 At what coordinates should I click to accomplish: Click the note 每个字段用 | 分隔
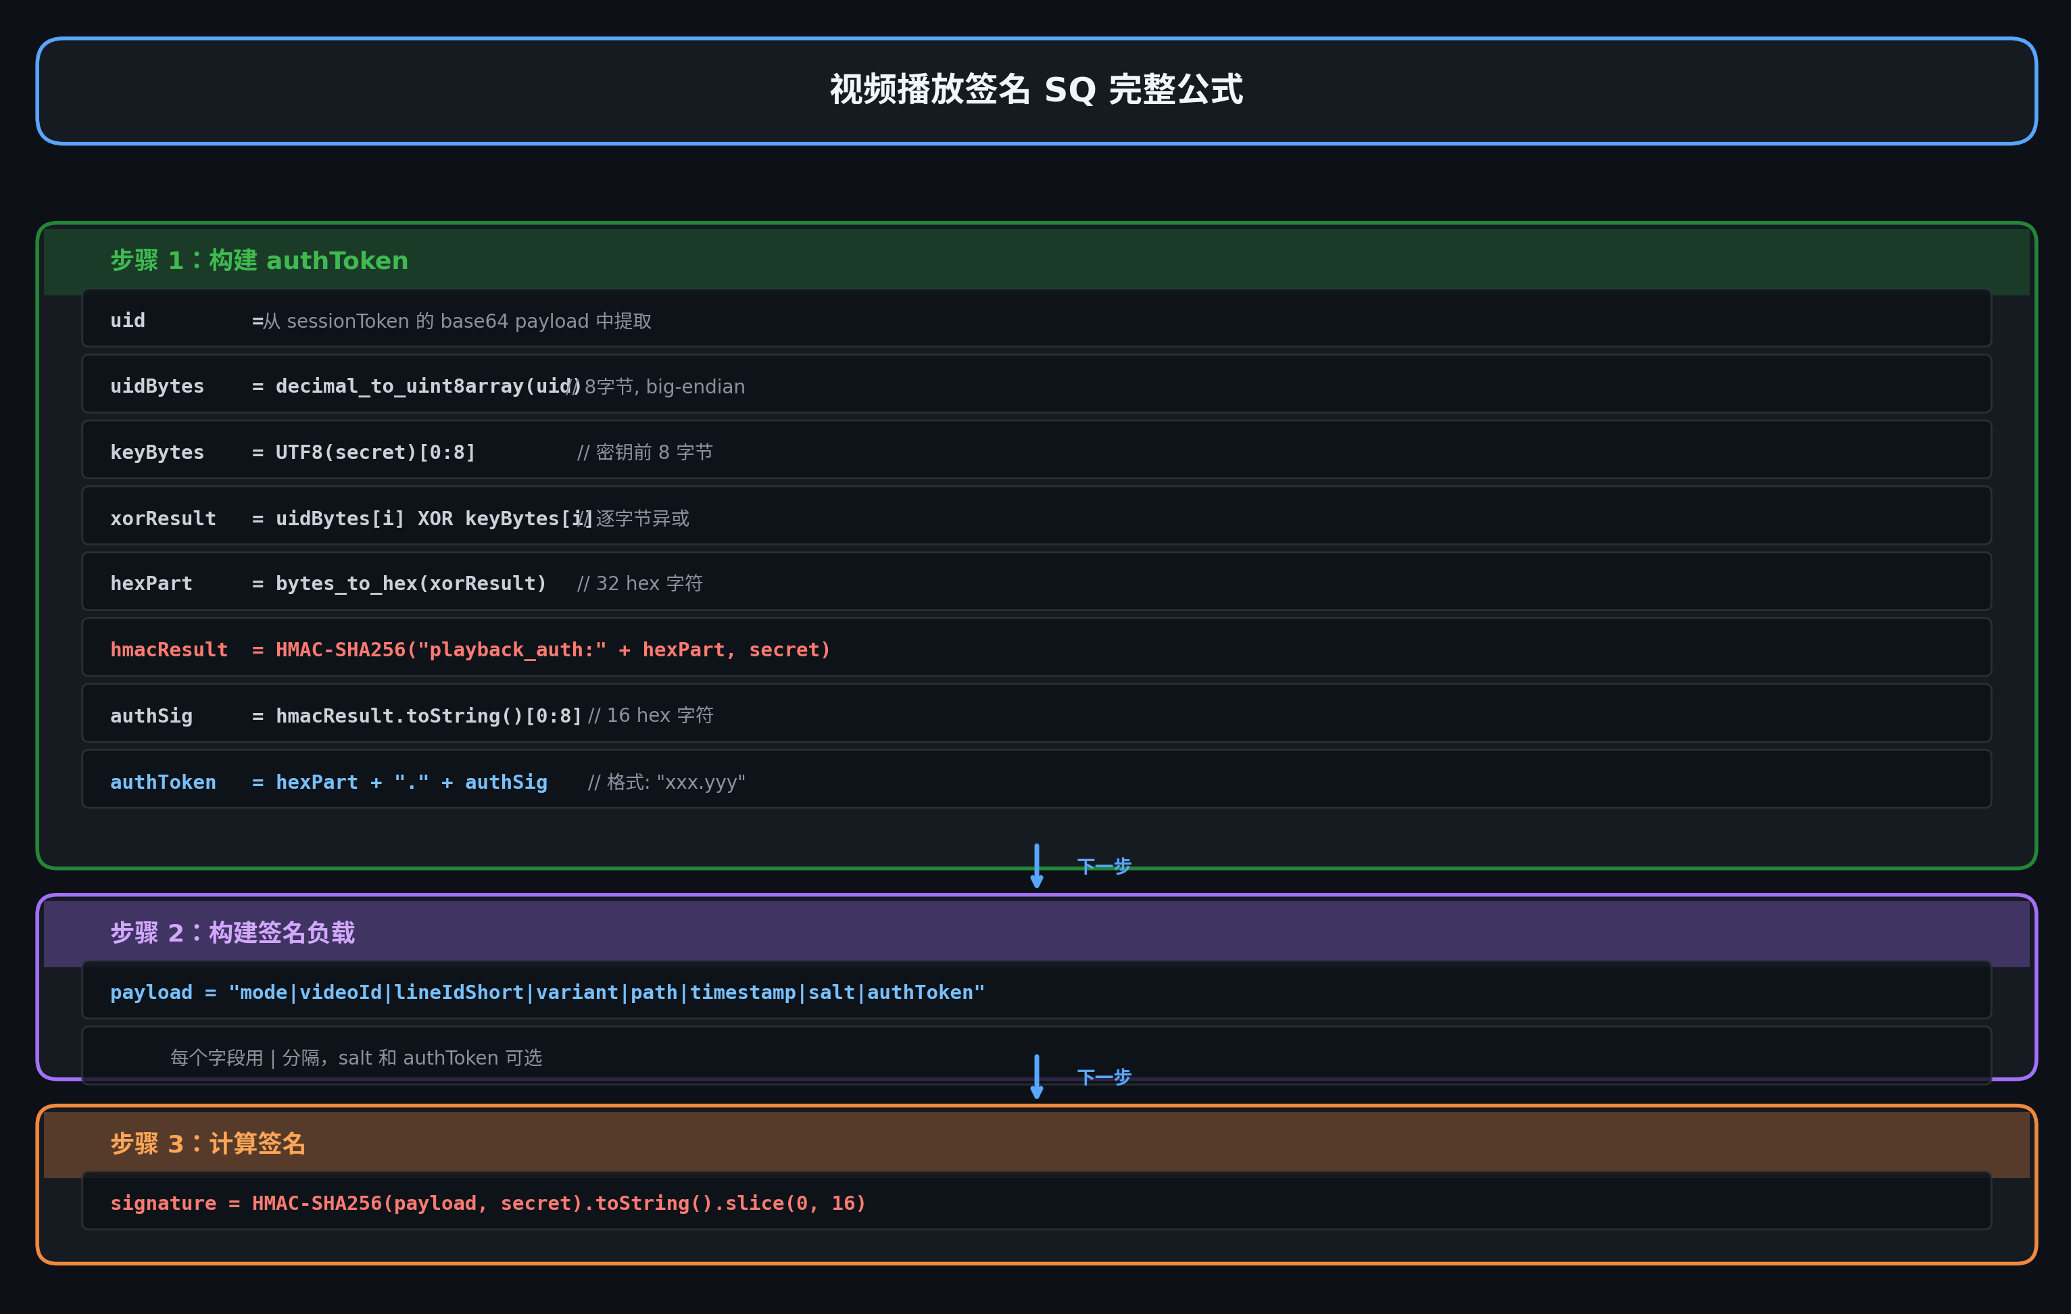356,1058
